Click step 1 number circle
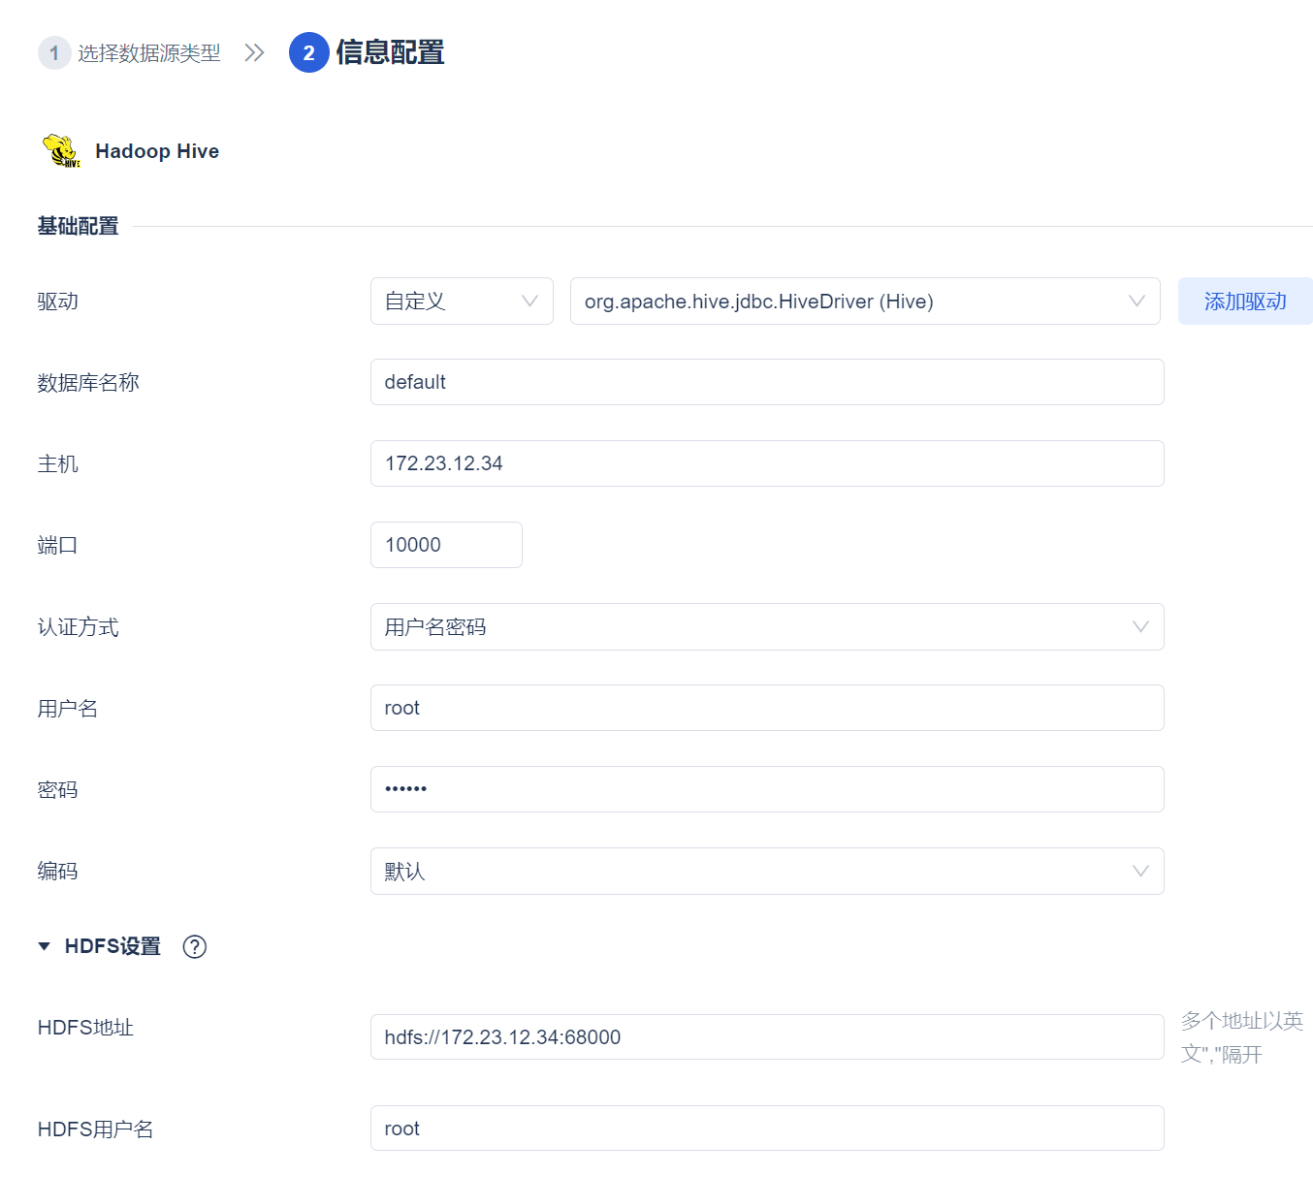The image size is (1313, 1177). [x=54, y=52]
